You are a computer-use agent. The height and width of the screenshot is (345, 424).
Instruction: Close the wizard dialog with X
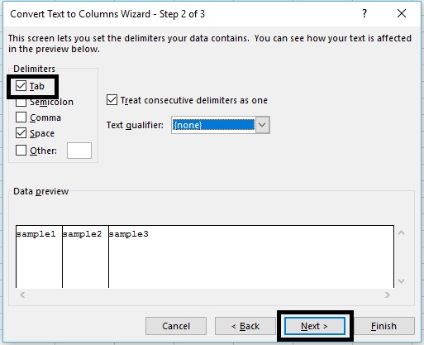(402, 13)
